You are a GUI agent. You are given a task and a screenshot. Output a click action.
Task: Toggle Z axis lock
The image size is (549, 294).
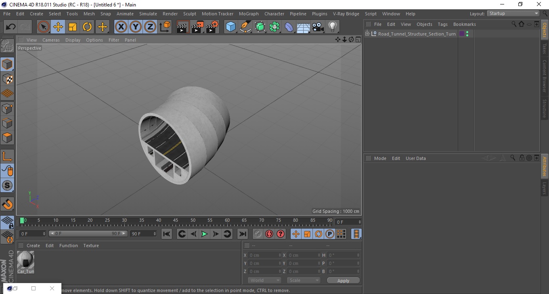click(x=150, y=27)
